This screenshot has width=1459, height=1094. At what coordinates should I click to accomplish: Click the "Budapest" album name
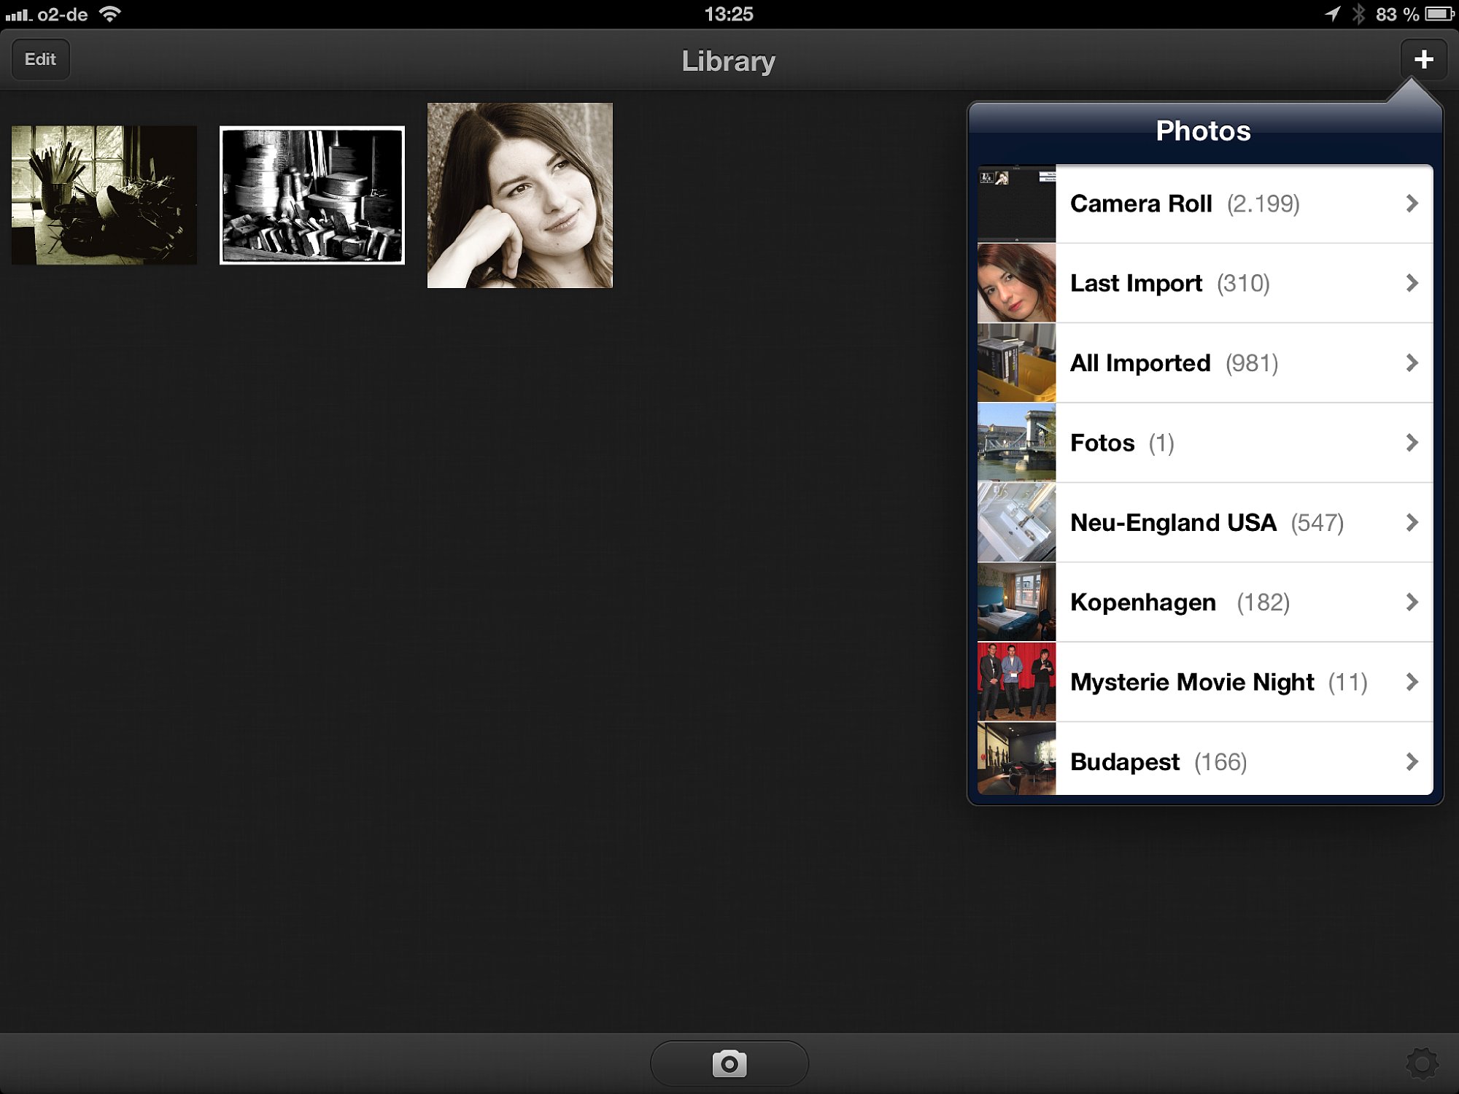point(1125,762)
